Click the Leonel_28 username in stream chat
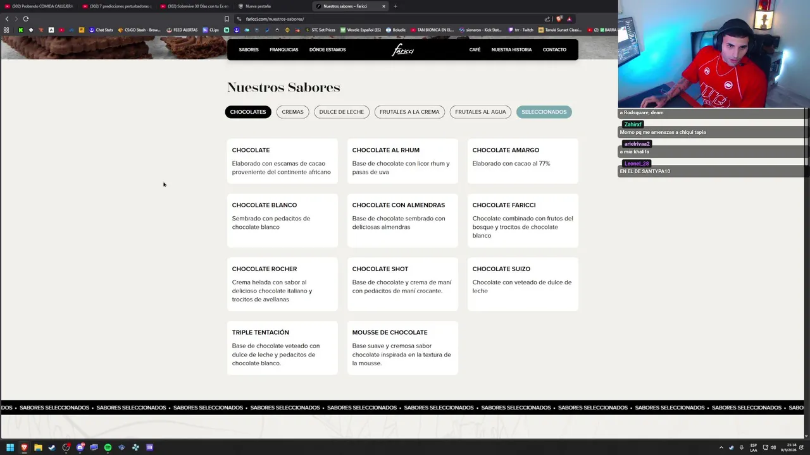 (x=637, y=164)
